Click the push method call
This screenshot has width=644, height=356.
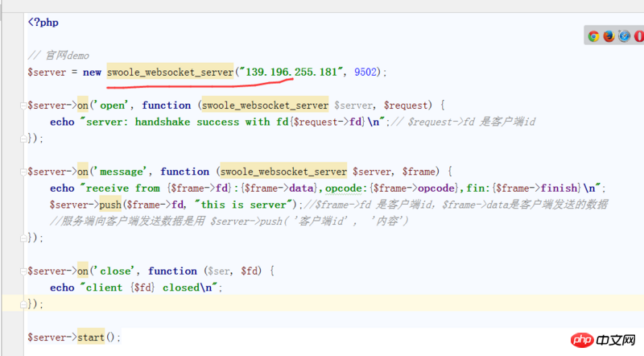(110, 205)
